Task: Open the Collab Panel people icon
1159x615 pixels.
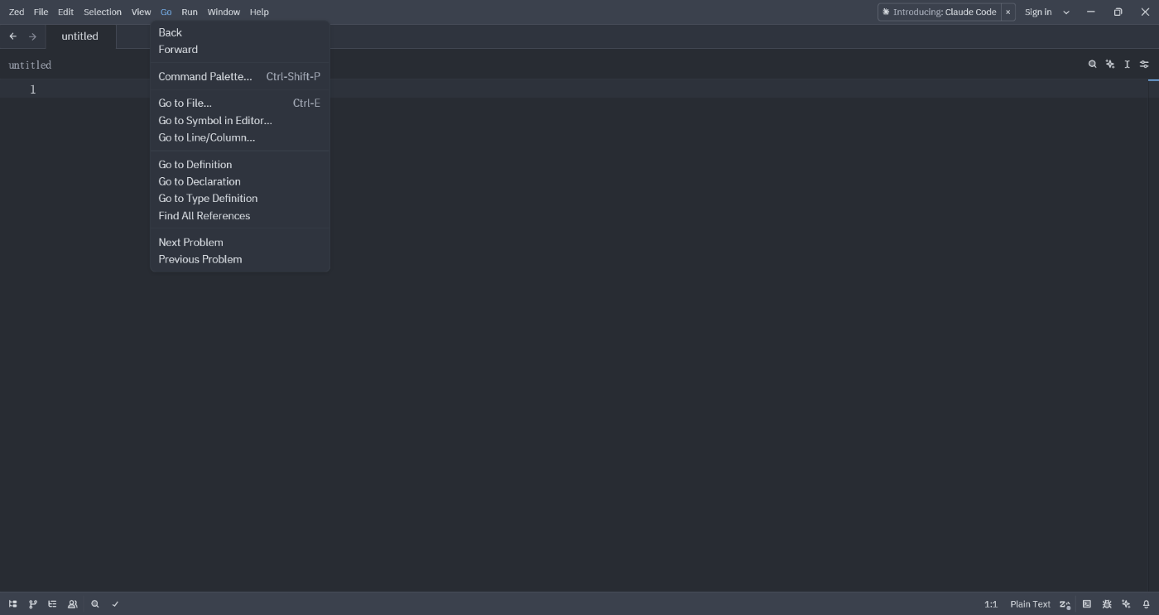Action: point(73,604)
